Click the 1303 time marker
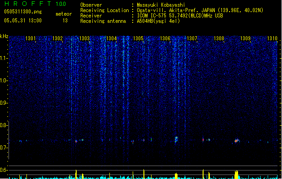This screenshot has width=282, height=179. pyautogui.click(x=84, y=38)
